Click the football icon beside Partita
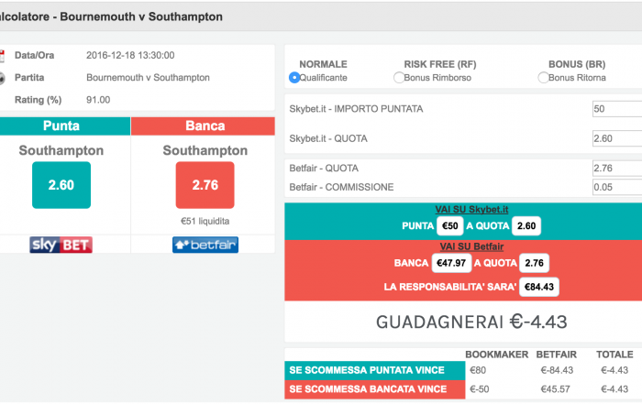Viewport: 642px width, 404px height. click(2, 78)
